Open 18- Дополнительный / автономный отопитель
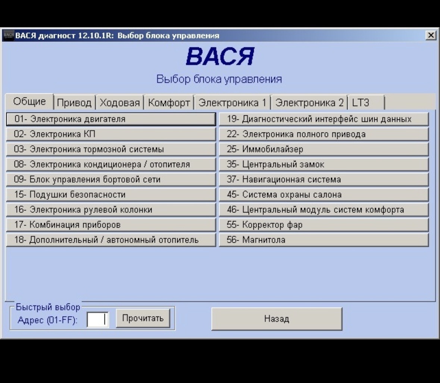The image size is (440, 383). coord(111,240)
